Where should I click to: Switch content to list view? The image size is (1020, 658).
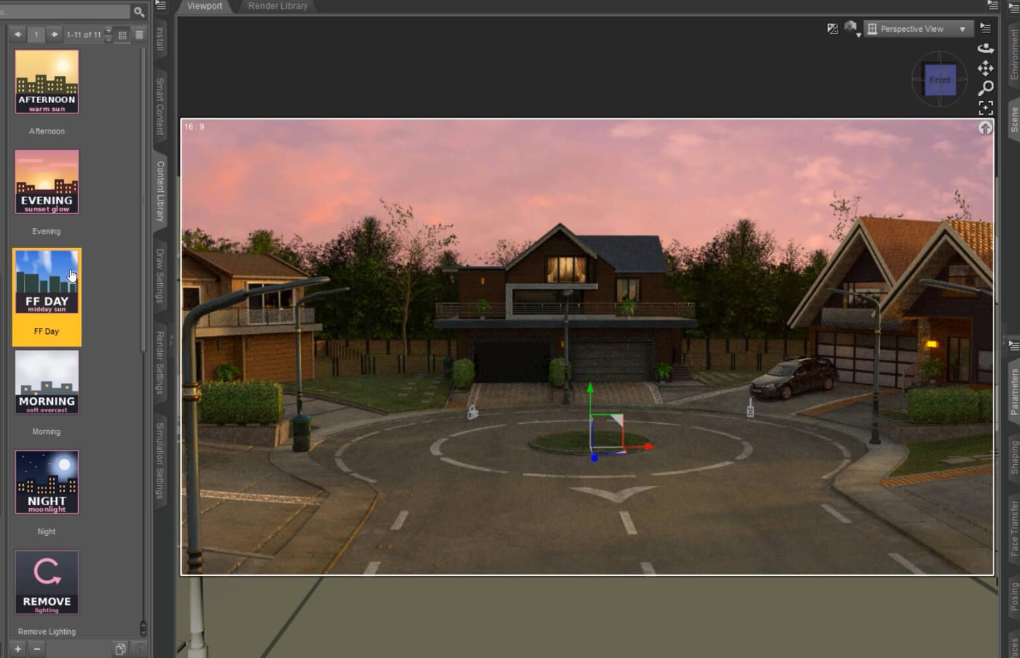(x=139, y=34)
